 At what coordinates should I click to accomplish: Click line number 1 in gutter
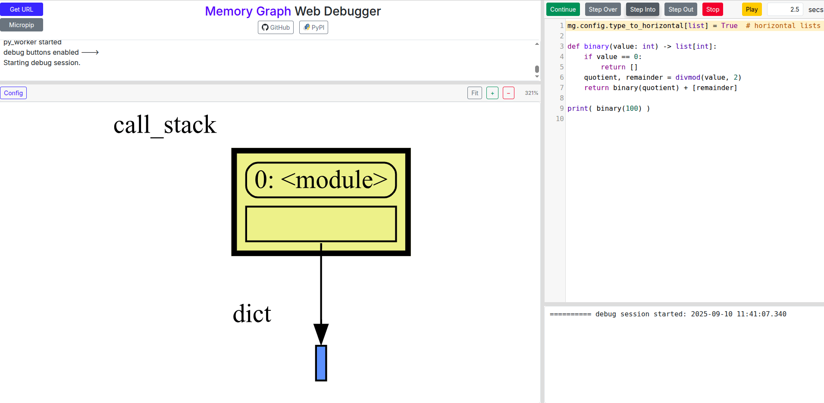click(561, 26)
